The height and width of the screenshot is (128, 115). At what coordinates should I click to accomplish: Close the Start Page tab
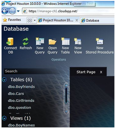pyautogui.click(x=101, y=72)
